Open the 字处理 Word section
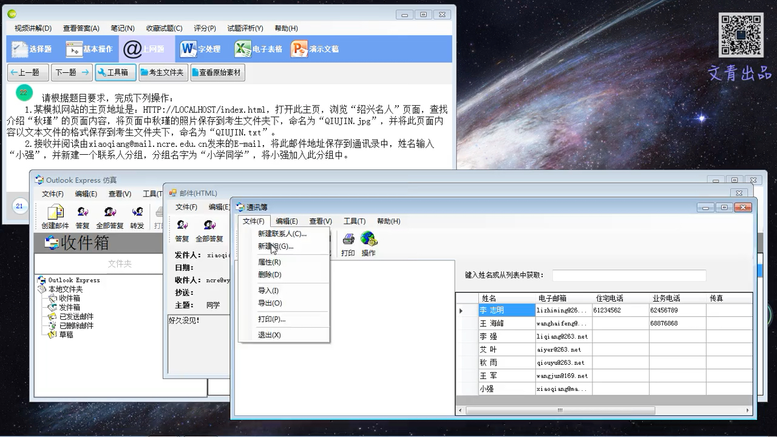 pos(200,49)
